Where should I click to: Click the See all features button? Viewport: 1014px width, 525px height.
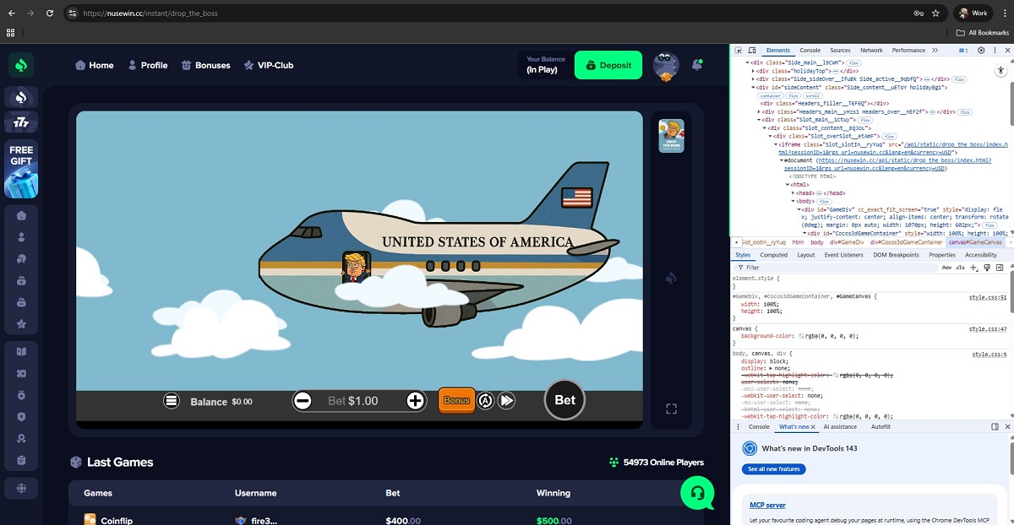coord(773,469)
